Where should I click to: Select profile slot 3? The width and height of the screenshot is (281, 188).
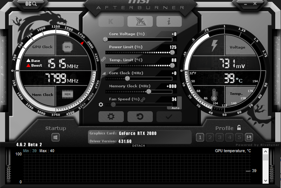point(220,137)
